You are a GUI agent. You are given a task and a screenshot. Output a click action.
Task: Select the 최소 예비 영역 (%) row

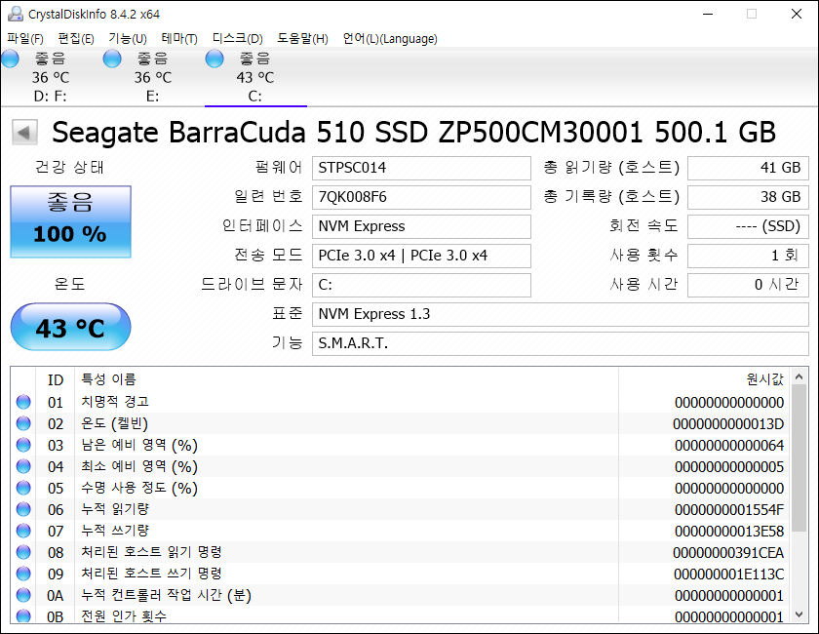click(x=400, y=466)
